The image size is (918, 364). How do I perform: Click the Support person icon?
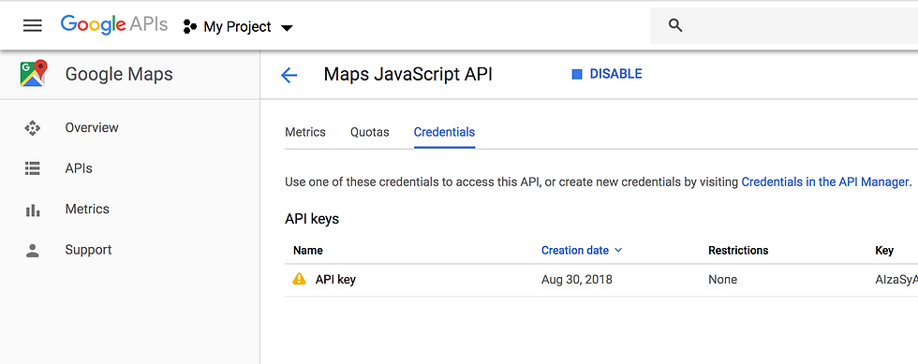tap(32, 251)
